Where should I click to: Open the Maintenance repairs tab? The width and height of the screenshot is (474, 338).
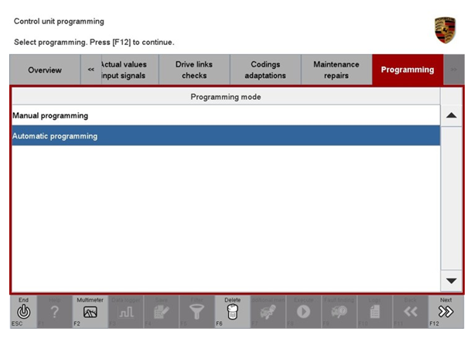point(336,70)
